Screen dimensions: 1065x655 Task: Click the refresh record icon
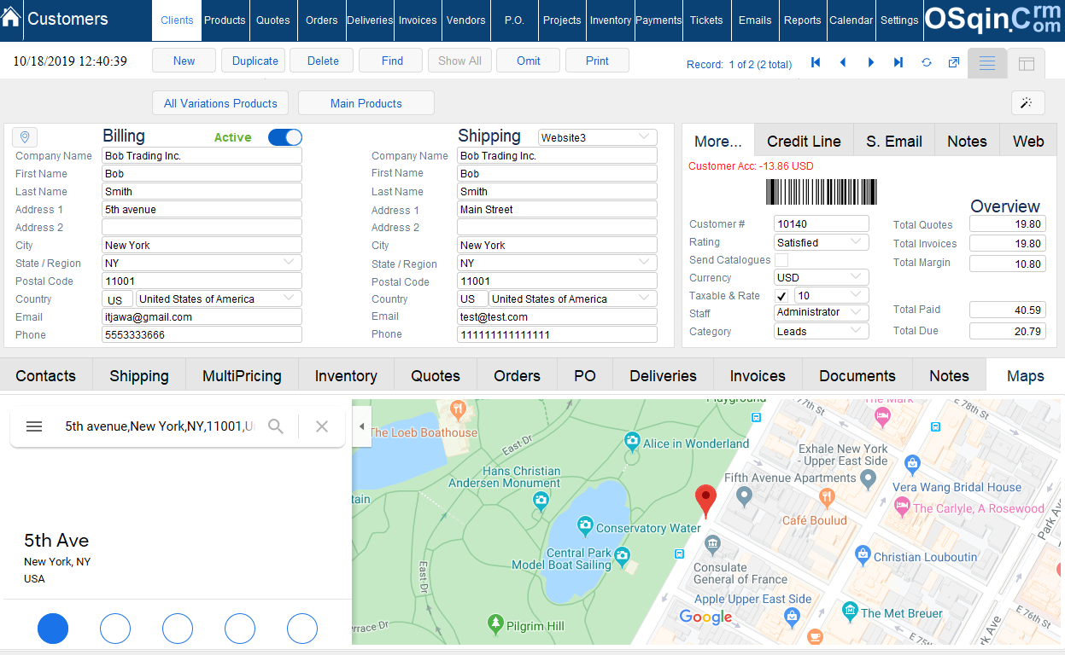pos(927,62)
